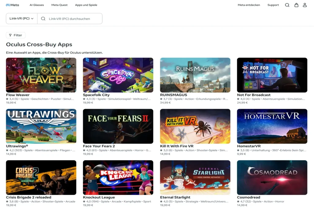This screenshot has width=314, height=209.
Task: Open the Kill It With Fire VR cover image
Action: click(195, 126)
